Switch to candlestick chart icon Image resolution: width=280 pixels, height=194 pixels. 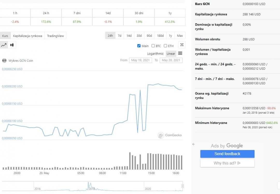(12, 45)
